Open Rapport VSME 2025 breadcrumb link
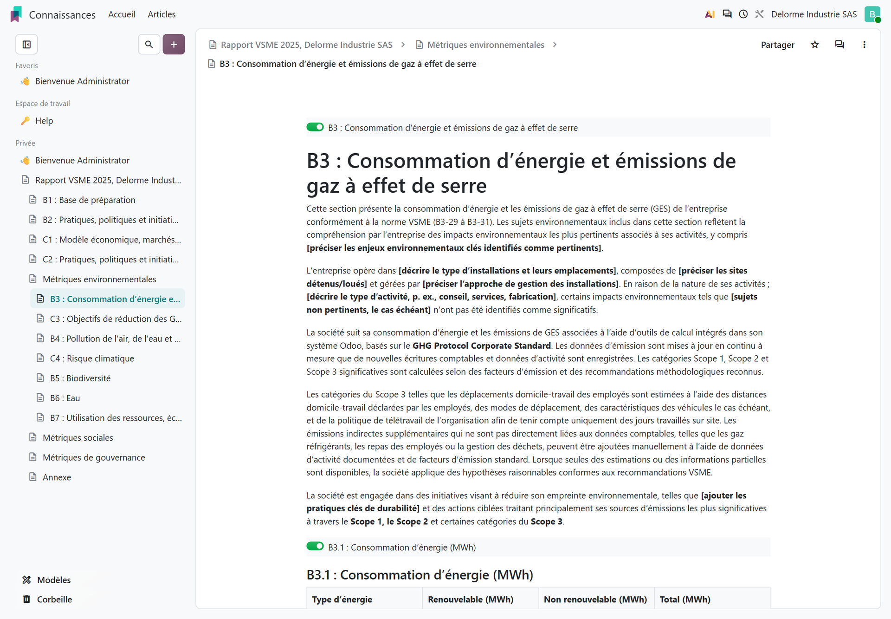Screen dimensions: 891x619 [307, 45]
